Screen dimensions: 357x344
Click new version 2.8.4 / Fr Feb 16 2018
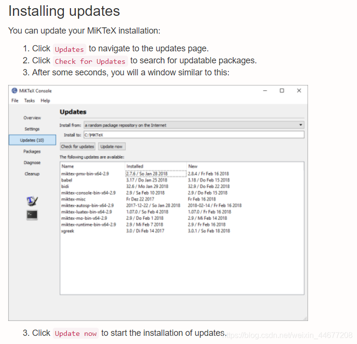pos(208,174)
